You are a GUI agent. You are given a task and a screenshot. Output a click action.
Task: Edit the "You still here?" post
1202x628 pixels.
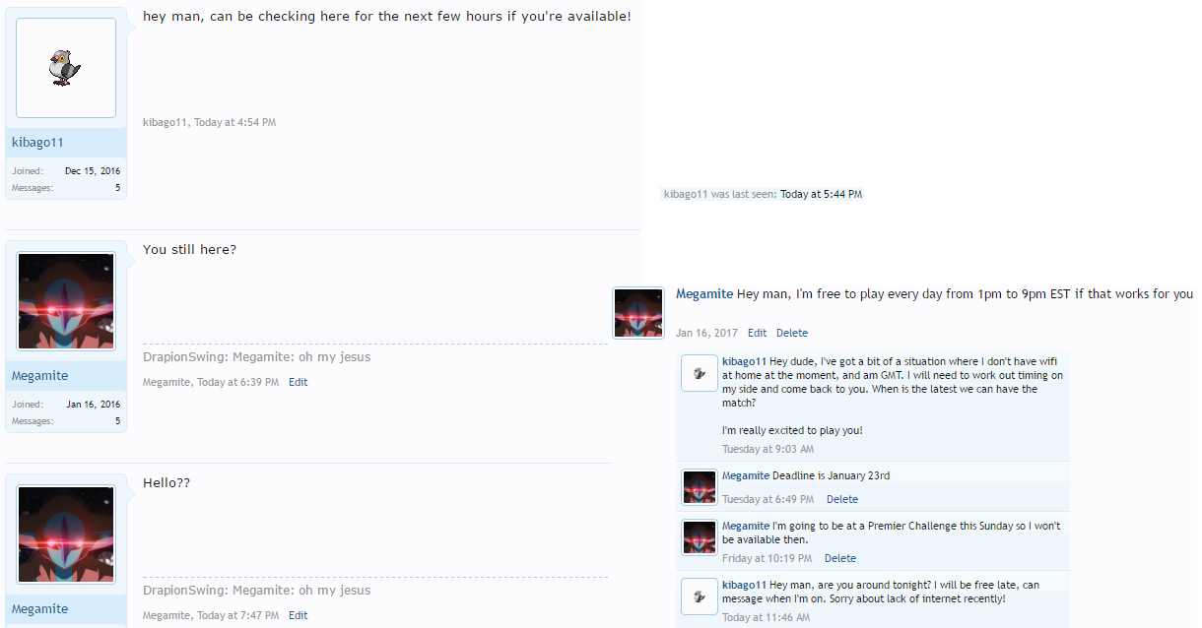[298, 382]
